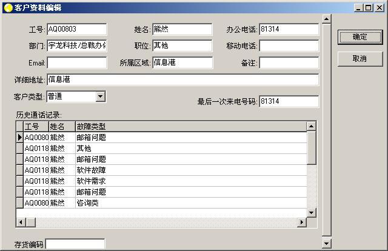Click the form's bottom scroll down arrow
Screen dimensions: 388x251
327,244
